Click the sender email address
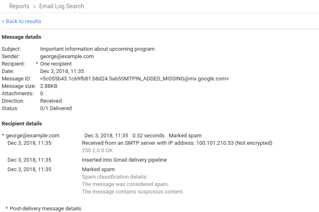 coord(67,57)
